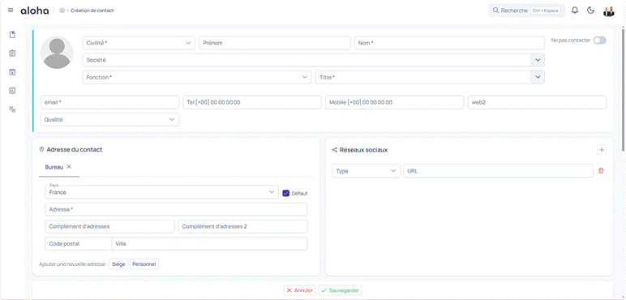Add a social network with plus icon
This screenshot has height=300, width=626.
602,150
